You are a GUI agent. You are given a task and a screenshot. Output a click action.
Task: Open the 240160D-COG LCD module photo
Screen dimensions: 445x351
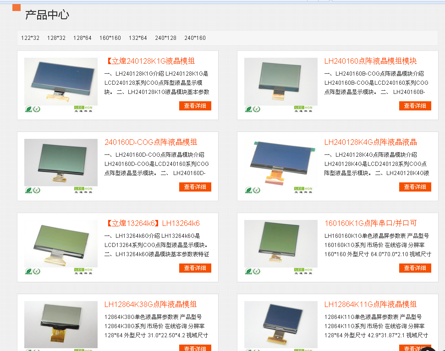[61, 166]
